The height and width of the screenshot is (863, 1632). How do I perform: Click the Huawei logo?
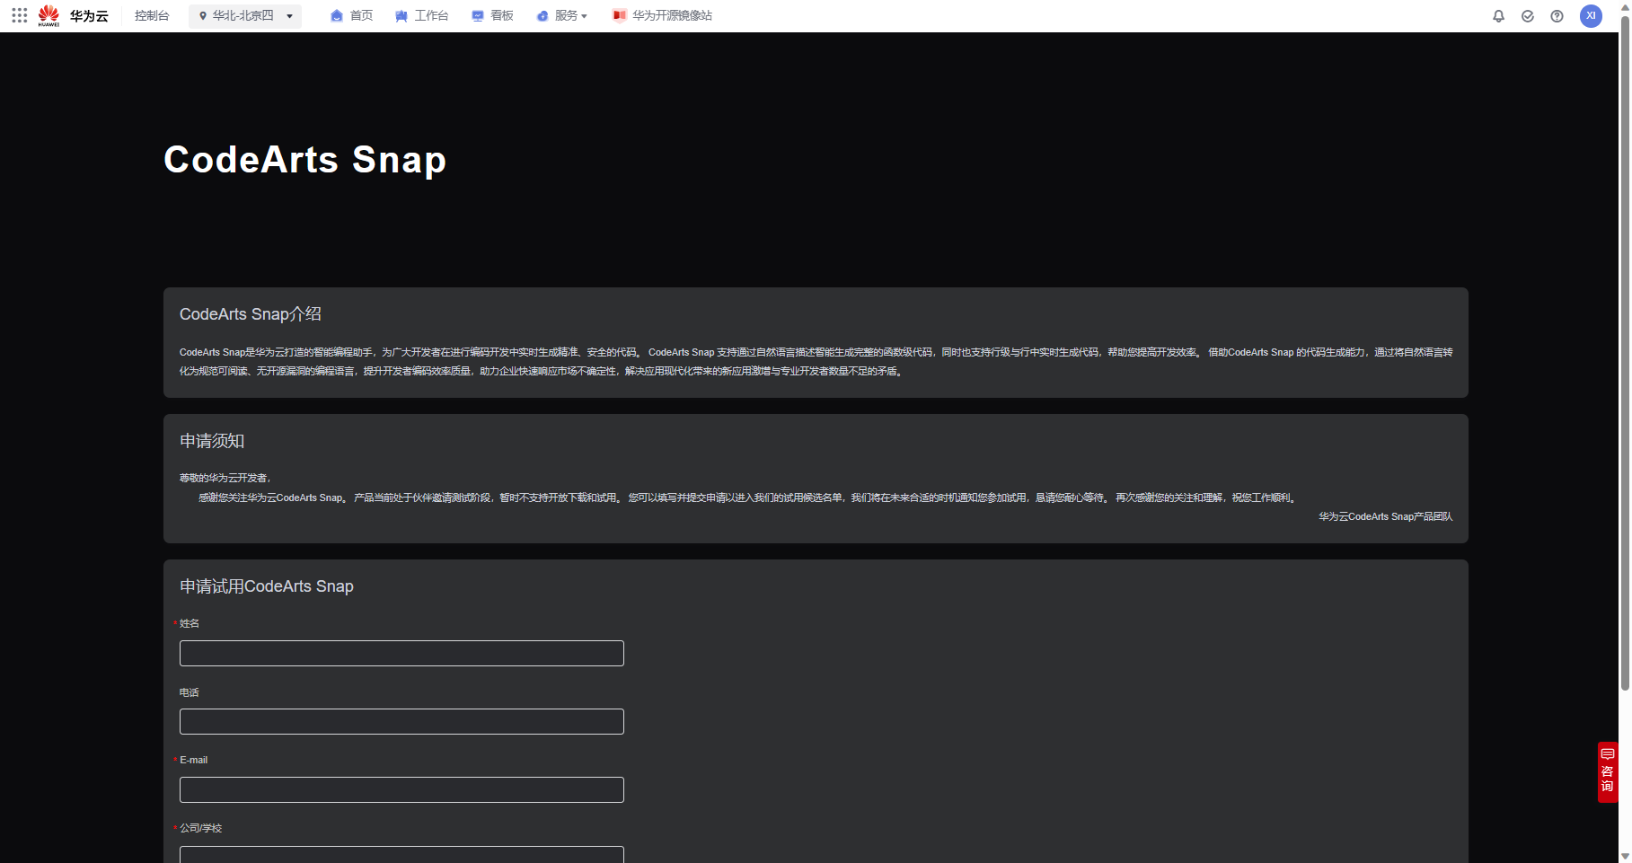[49, 15]
